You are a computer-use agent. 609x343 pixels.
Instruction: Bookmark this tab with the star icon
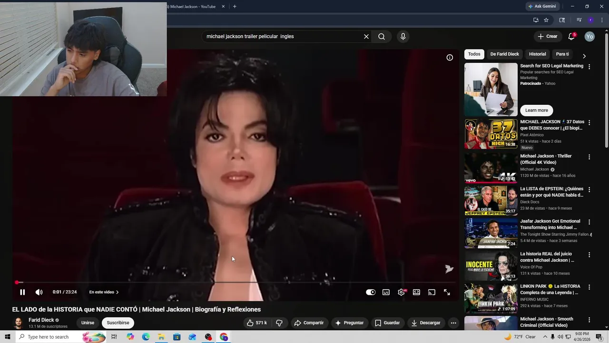pos(546,20)
